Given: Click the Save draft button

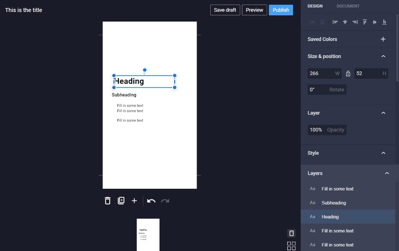Looking at the screenshot, I should [x=225, y=10].
